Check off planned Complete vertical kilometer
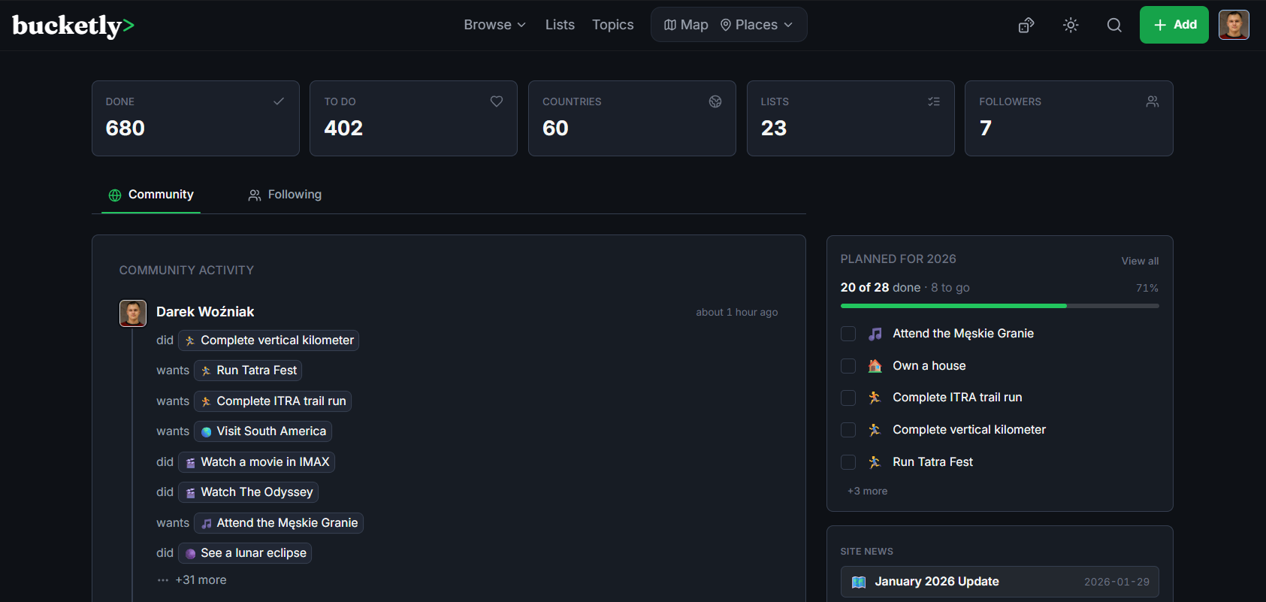1266x602 pixels. 848,430
